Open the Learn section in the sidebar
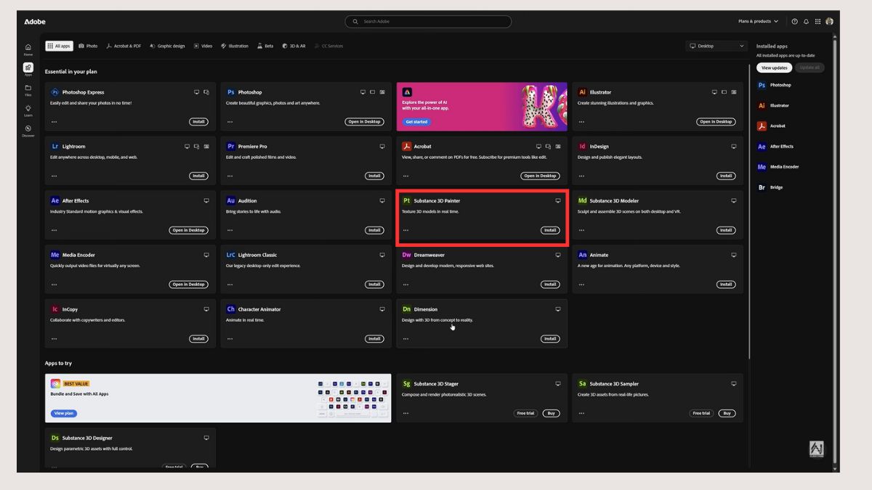872x490 pixels. click(28, 110)
